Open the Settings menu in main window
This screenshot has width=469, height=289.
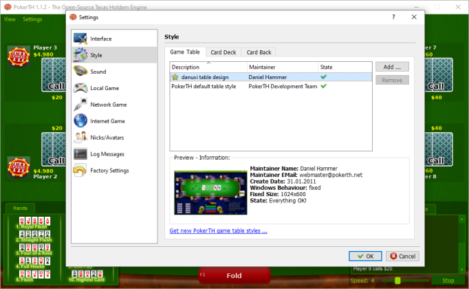[x=32, y=19]
